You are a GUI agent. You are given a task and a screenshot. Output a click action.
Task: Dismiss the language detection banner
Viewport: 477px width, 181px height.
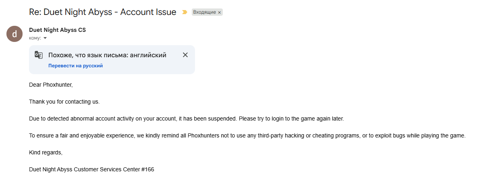pyautogui.click(x=185, y=55)
